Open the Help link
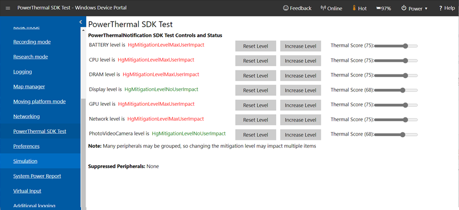Viewport: 459px width, 210px height. pyautogui.click(x=447, y=8)
